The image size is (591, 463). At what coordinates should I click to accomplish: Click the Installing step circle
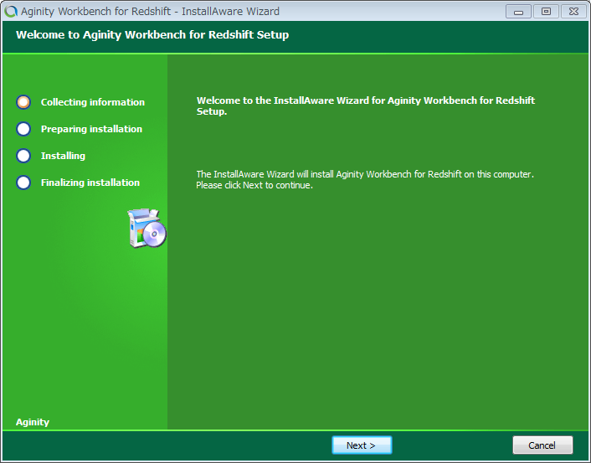point(23,156)
